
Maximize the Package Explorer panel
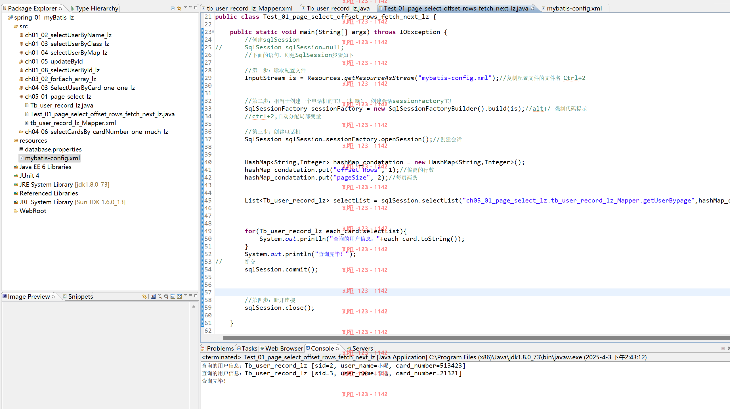point(196,8)
